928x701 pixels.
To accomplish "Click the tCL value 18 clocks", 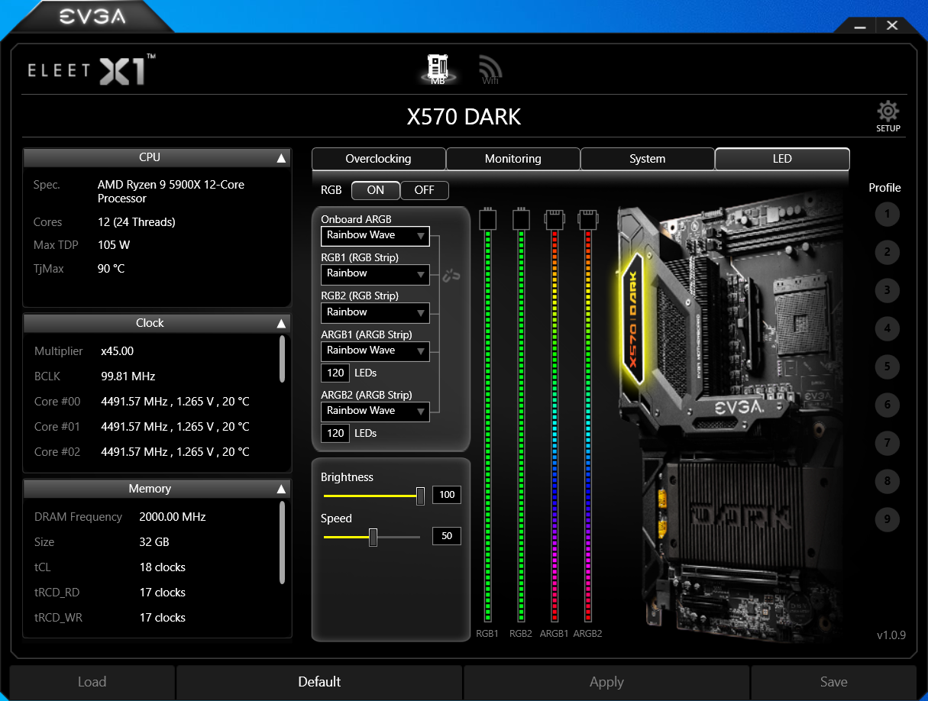I will point(163,567).
